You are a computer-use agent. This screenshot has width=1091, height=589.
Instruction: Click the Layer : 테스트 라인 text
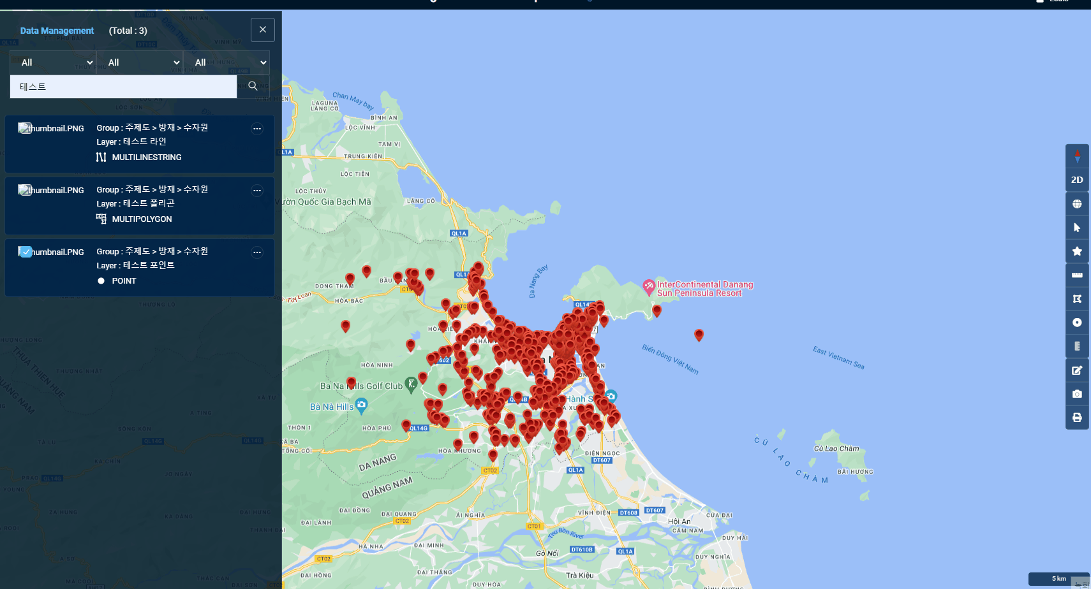(x=131, y=142)
